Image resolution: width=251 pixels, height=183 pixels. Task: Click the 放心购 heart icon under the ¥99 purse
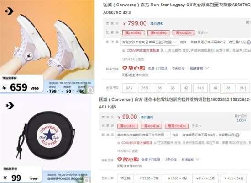click(x=120, y=160)
